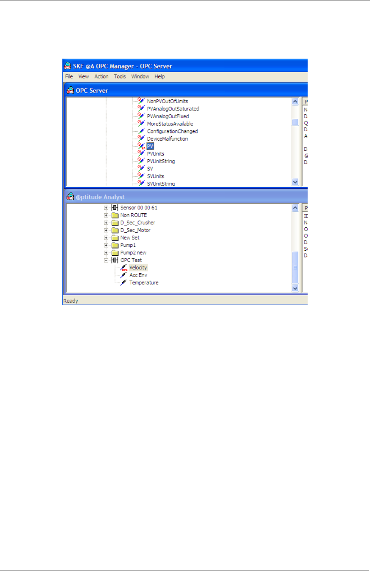370x571 pixels.
Task: Expand the D_Sec_Crusher folder
Action: pos(106,223)
